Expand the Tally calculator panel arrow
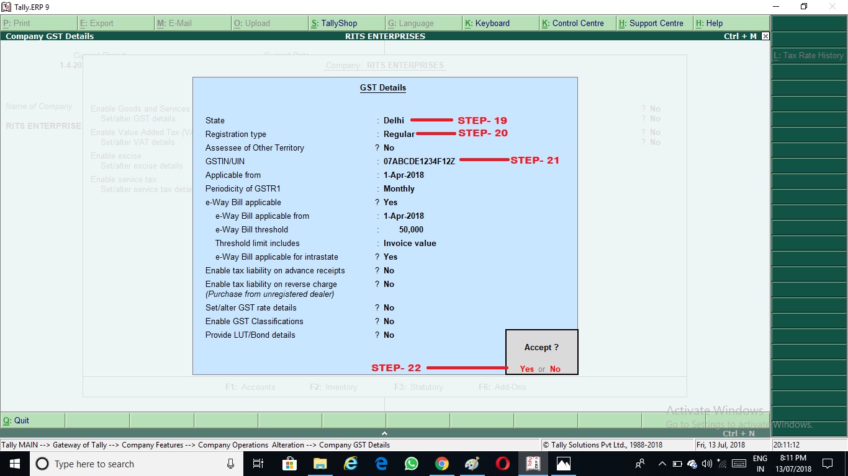 [x=384, y=433]
